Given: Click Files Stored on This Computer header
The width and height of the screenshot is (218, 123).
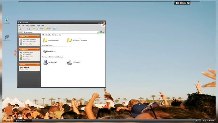Looking at the screenshot, I should [x=51, y=35].
